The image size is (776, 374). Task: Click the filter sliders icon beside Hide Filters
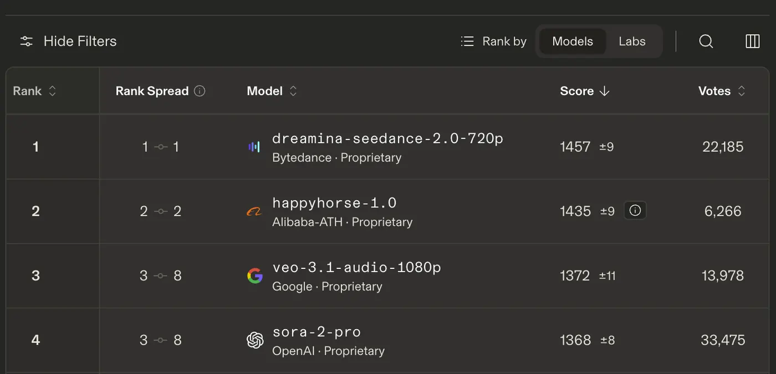click(26, 41)
